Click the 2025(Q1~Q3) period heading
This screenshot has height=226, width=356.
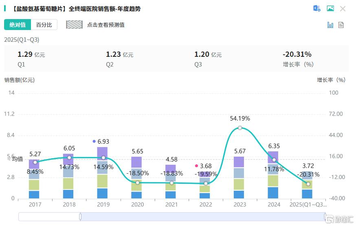click(22, 40)
